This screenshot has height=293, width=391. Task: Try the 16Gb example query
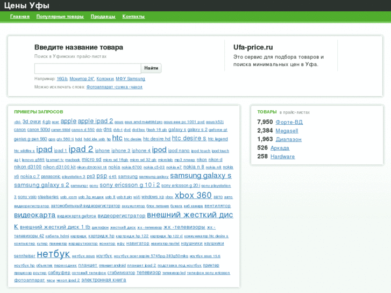pyautogui.click(x=62, y=79)
